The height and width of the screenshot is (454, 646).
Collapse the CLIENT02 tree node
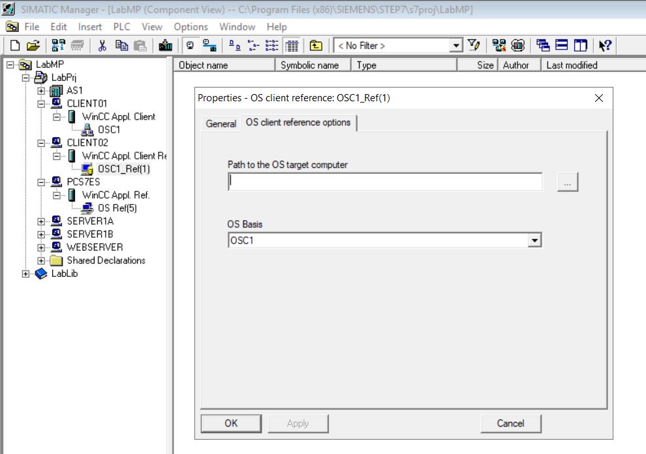[x=41, y=143]
